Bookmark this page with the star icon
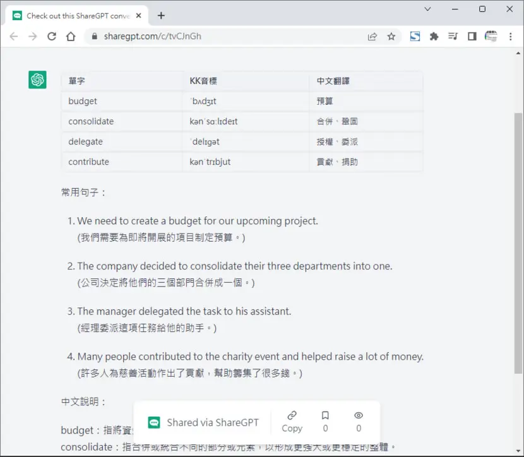 (x=391, y=36)
